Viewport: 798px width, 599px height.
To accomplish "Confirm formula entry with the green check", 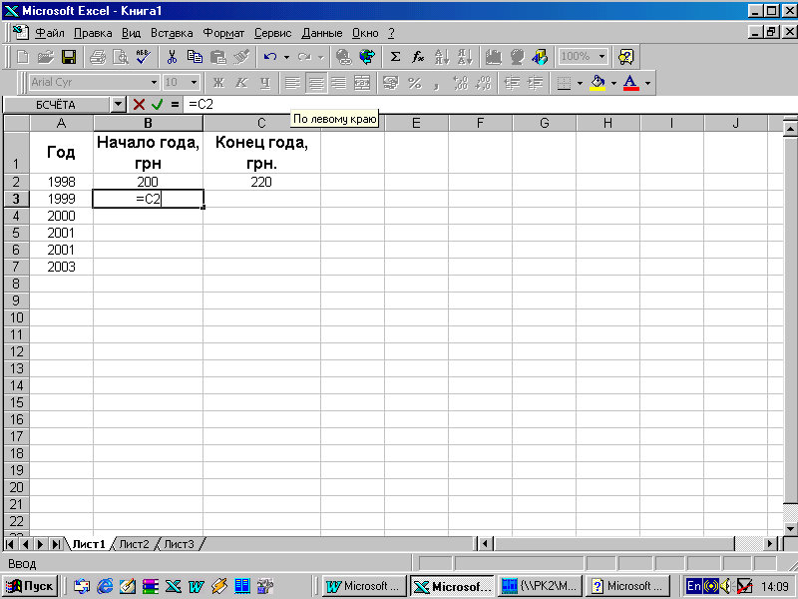I will [157, 105].
